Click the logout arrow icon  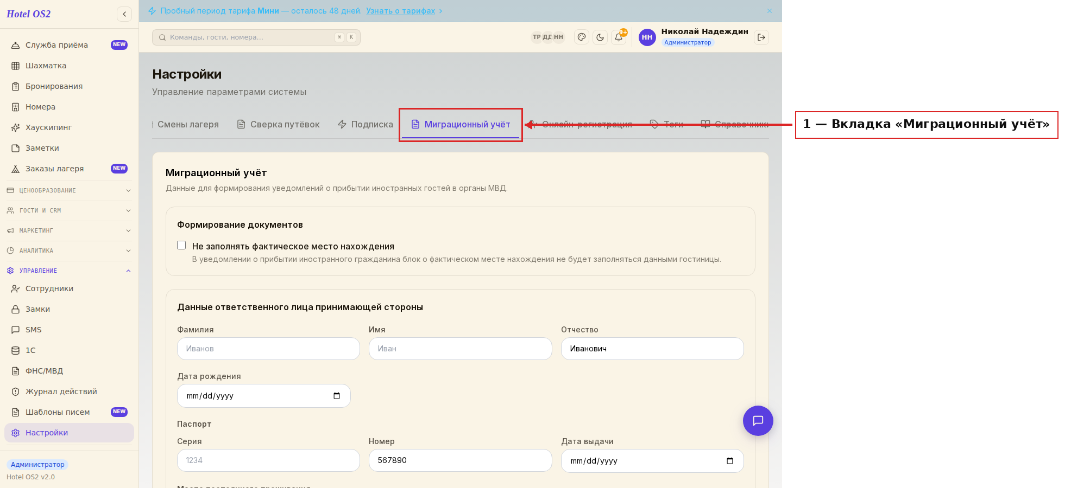pyautogui.click(x=761, y=37)
